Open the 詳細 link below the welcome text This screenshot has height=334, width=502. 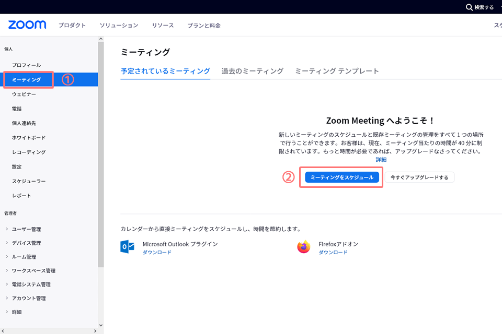click(381, 159)
